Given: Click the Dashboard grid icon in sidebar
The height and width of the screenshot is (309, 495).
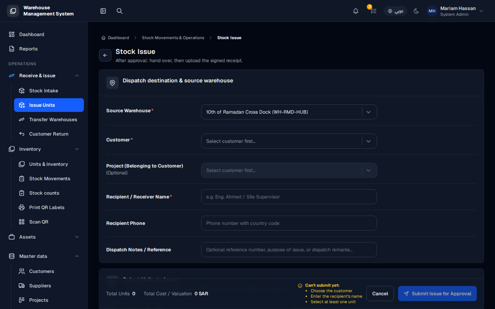Looking at the screenshot, I should 12,34.
